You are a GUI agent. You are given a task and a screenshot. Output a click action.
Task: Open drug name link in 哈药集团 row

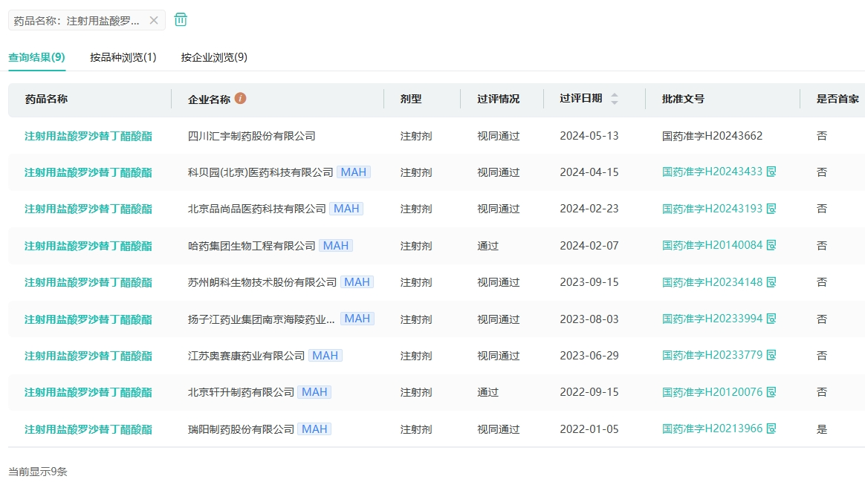pos(88,246)
